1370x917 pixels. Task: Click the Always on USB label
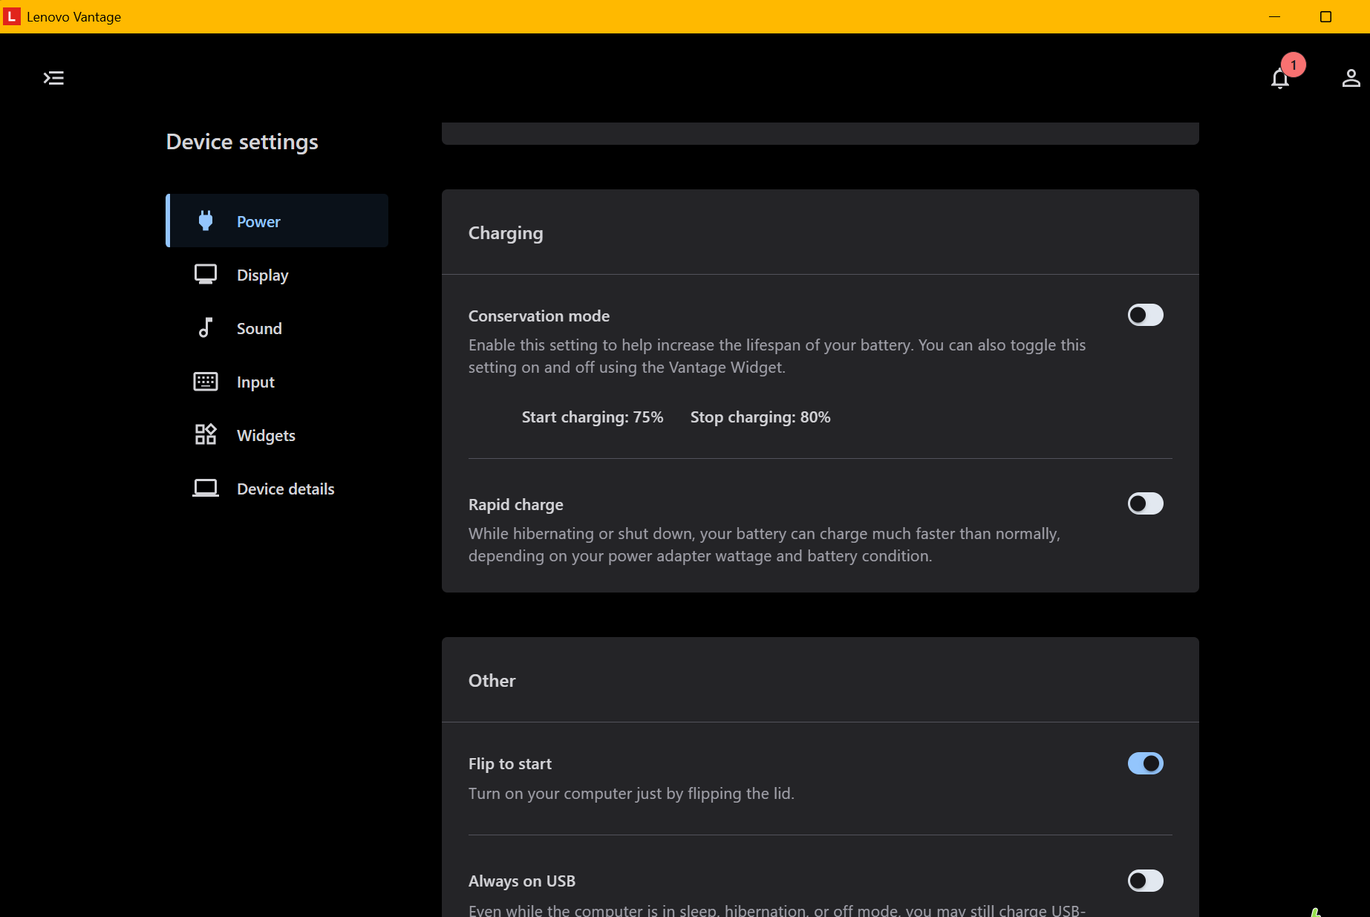pyautogui.click(x=522, y=881)
